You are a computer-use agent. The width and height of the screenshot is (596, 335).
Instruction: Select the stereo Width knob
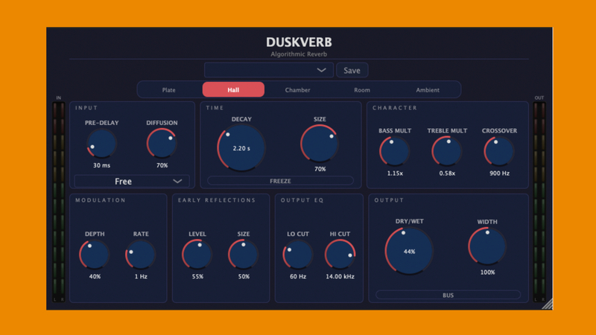(487, 246)
